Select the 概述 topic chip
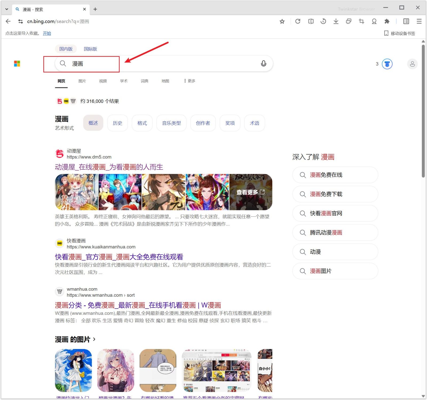Image resolution: width=427 pixels, height=400 pixels. click(93, 123)
